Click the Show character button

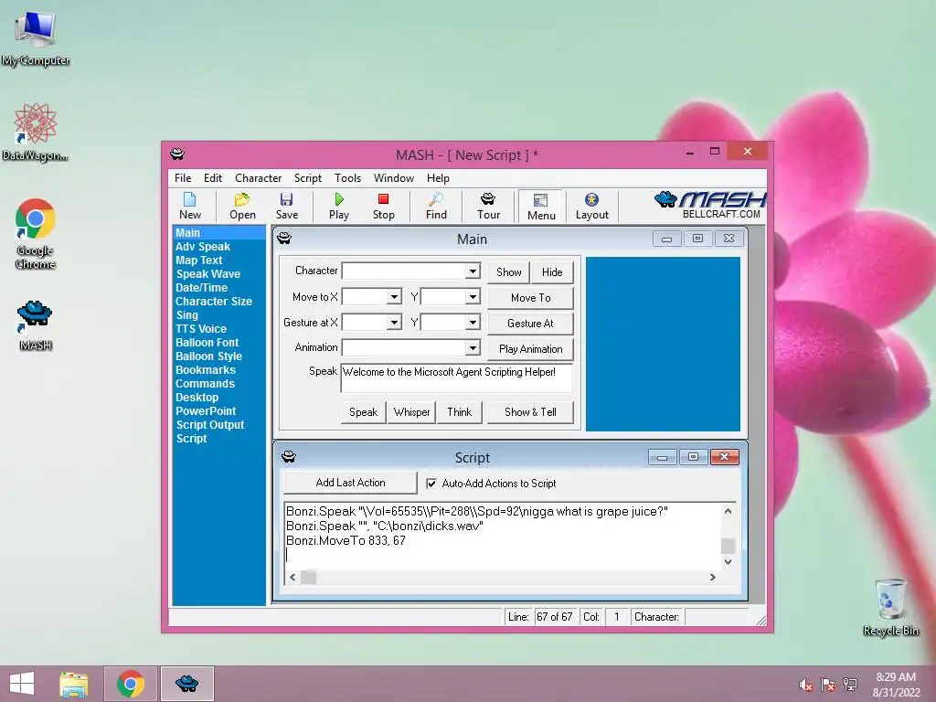(508, 272)
